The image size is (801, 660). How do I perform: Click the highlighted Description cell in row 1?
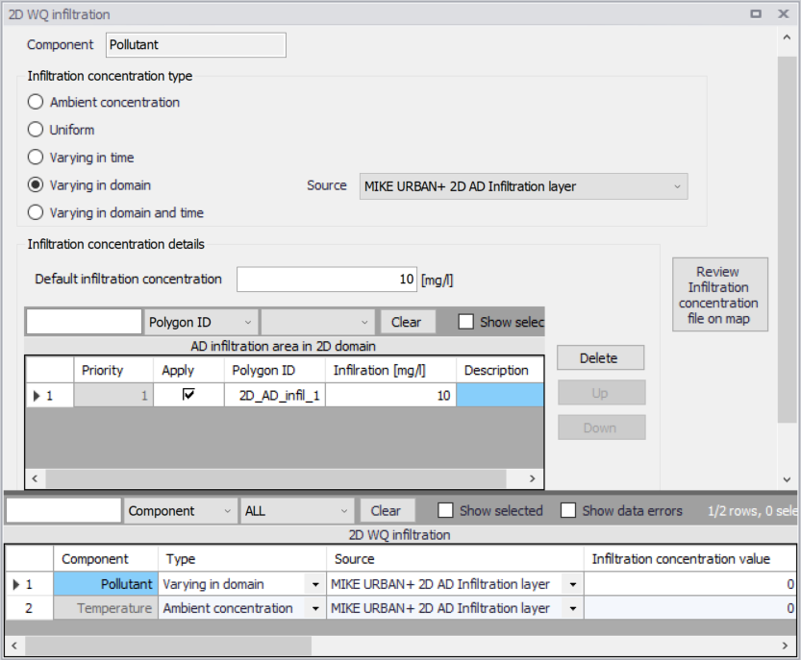500,395
